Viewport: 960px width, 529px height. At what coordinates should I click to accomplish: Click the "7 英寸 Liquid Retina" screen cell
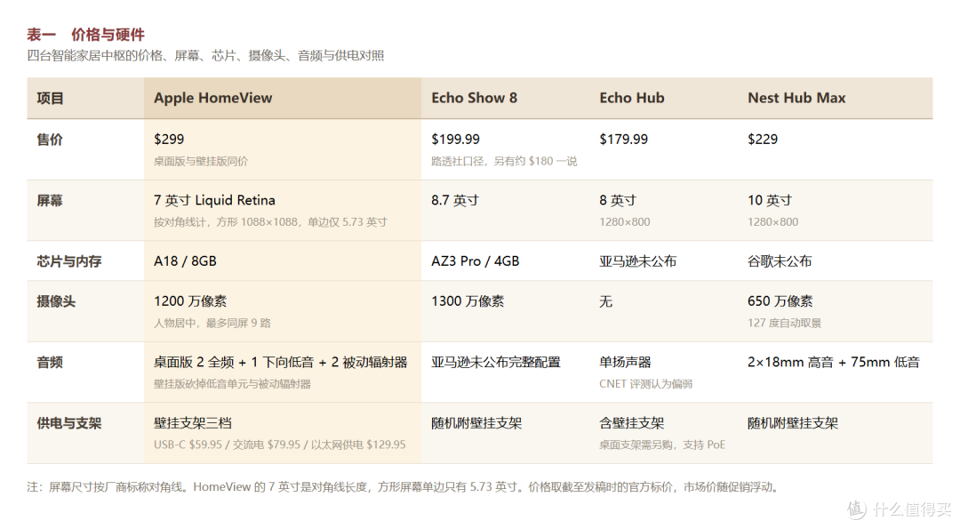(214, 200)
